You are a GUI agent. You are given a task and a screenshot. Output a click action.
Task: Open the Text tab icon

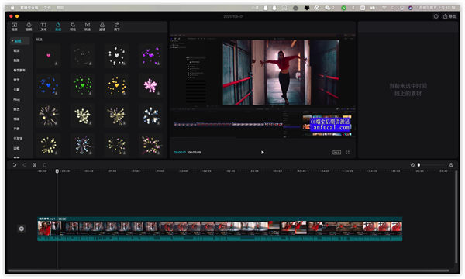click(43, 26)
